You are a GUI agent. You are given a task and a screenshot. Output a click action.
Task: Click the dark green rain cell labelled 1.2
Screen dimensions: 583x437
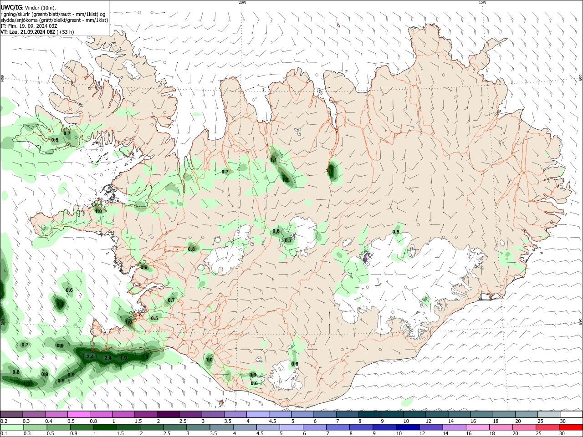[x=286, y=178]
